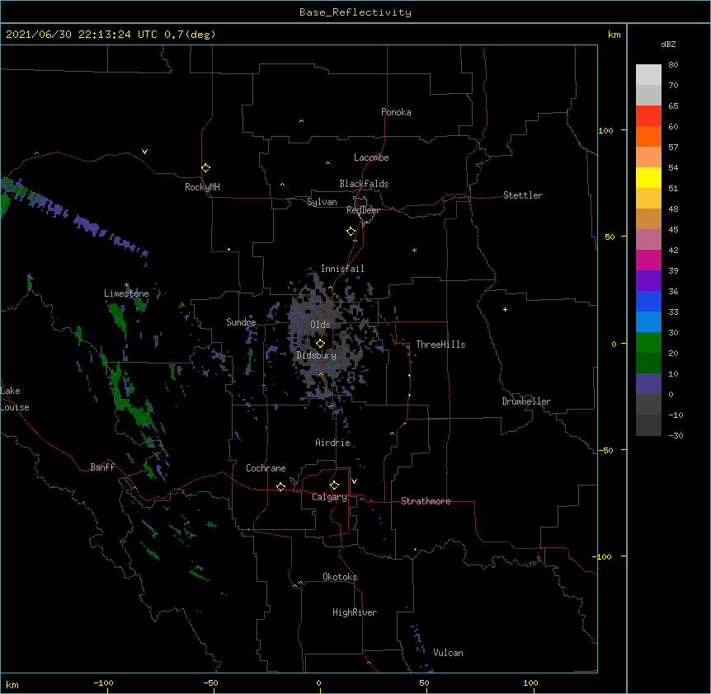
Task: Select the Innisfail label
Action: coord(342,269)
